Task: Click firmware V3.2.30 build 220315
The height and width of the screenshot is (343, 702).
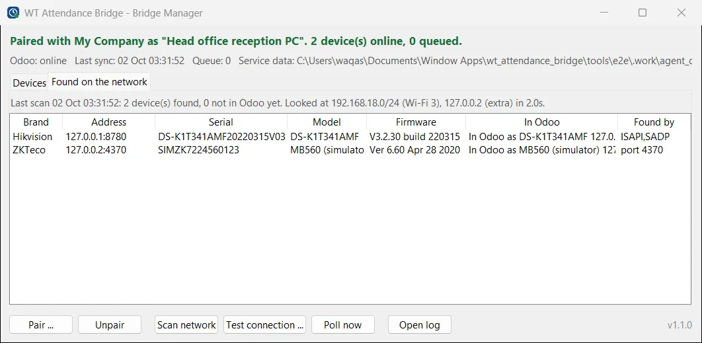Action: [414, 137]
